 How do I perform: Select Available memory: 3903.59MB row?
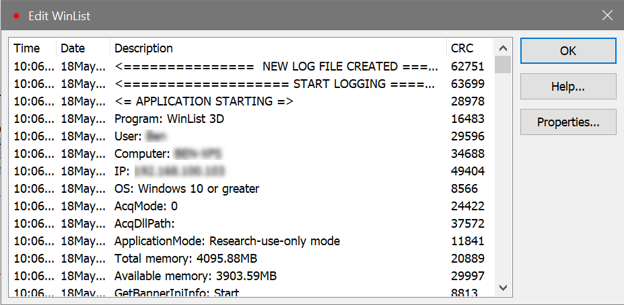tap(252, 276)
